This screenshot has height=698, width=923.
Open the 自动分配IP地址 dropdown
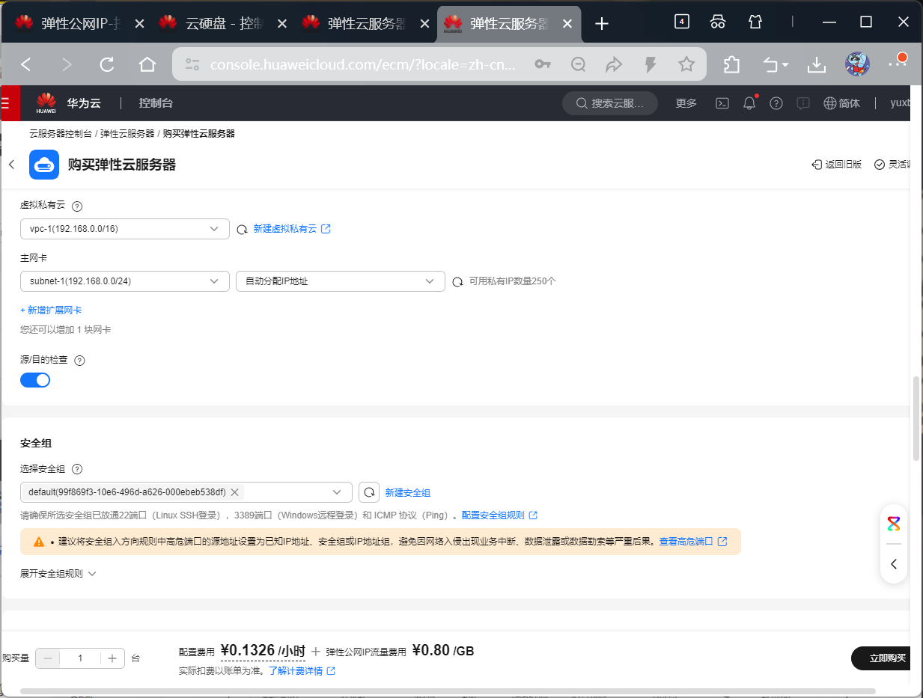[341, 281]
